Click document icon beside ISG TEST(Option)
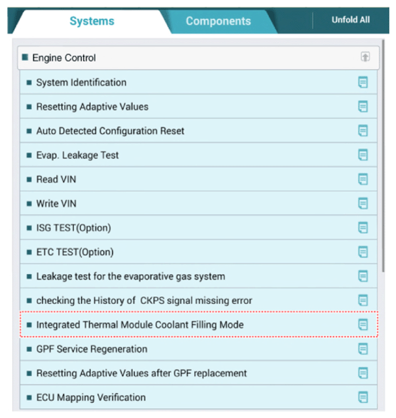Image resolution: width=396 pixels, height=418 pixels. (x=363, y=228)
